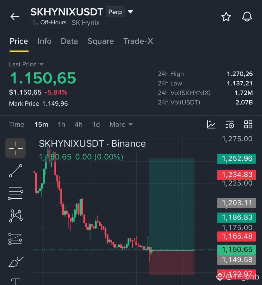Click the current price label 1,150.65
The image size is (262, 285).
click(237, 250)
